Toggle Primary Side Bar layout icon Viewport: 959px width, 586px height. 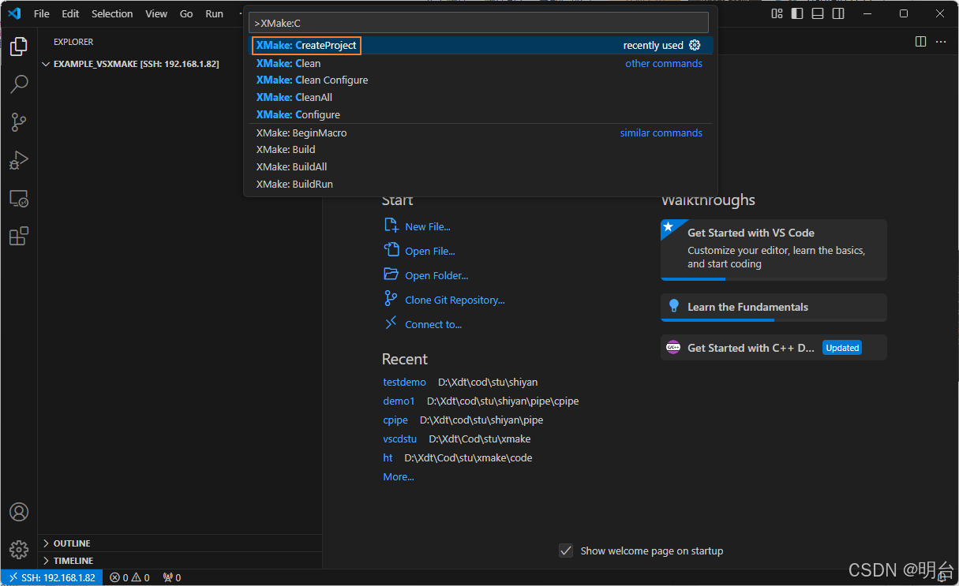click(797, 13)
